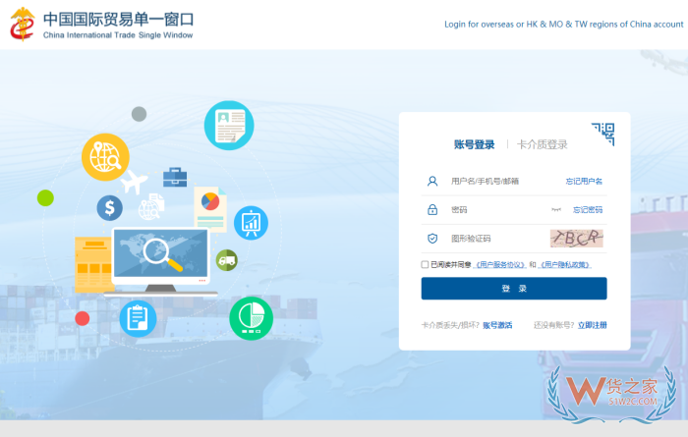Click the white airplane illustration icon
This screenshot has height=437, width=688.
click(135, 182)
